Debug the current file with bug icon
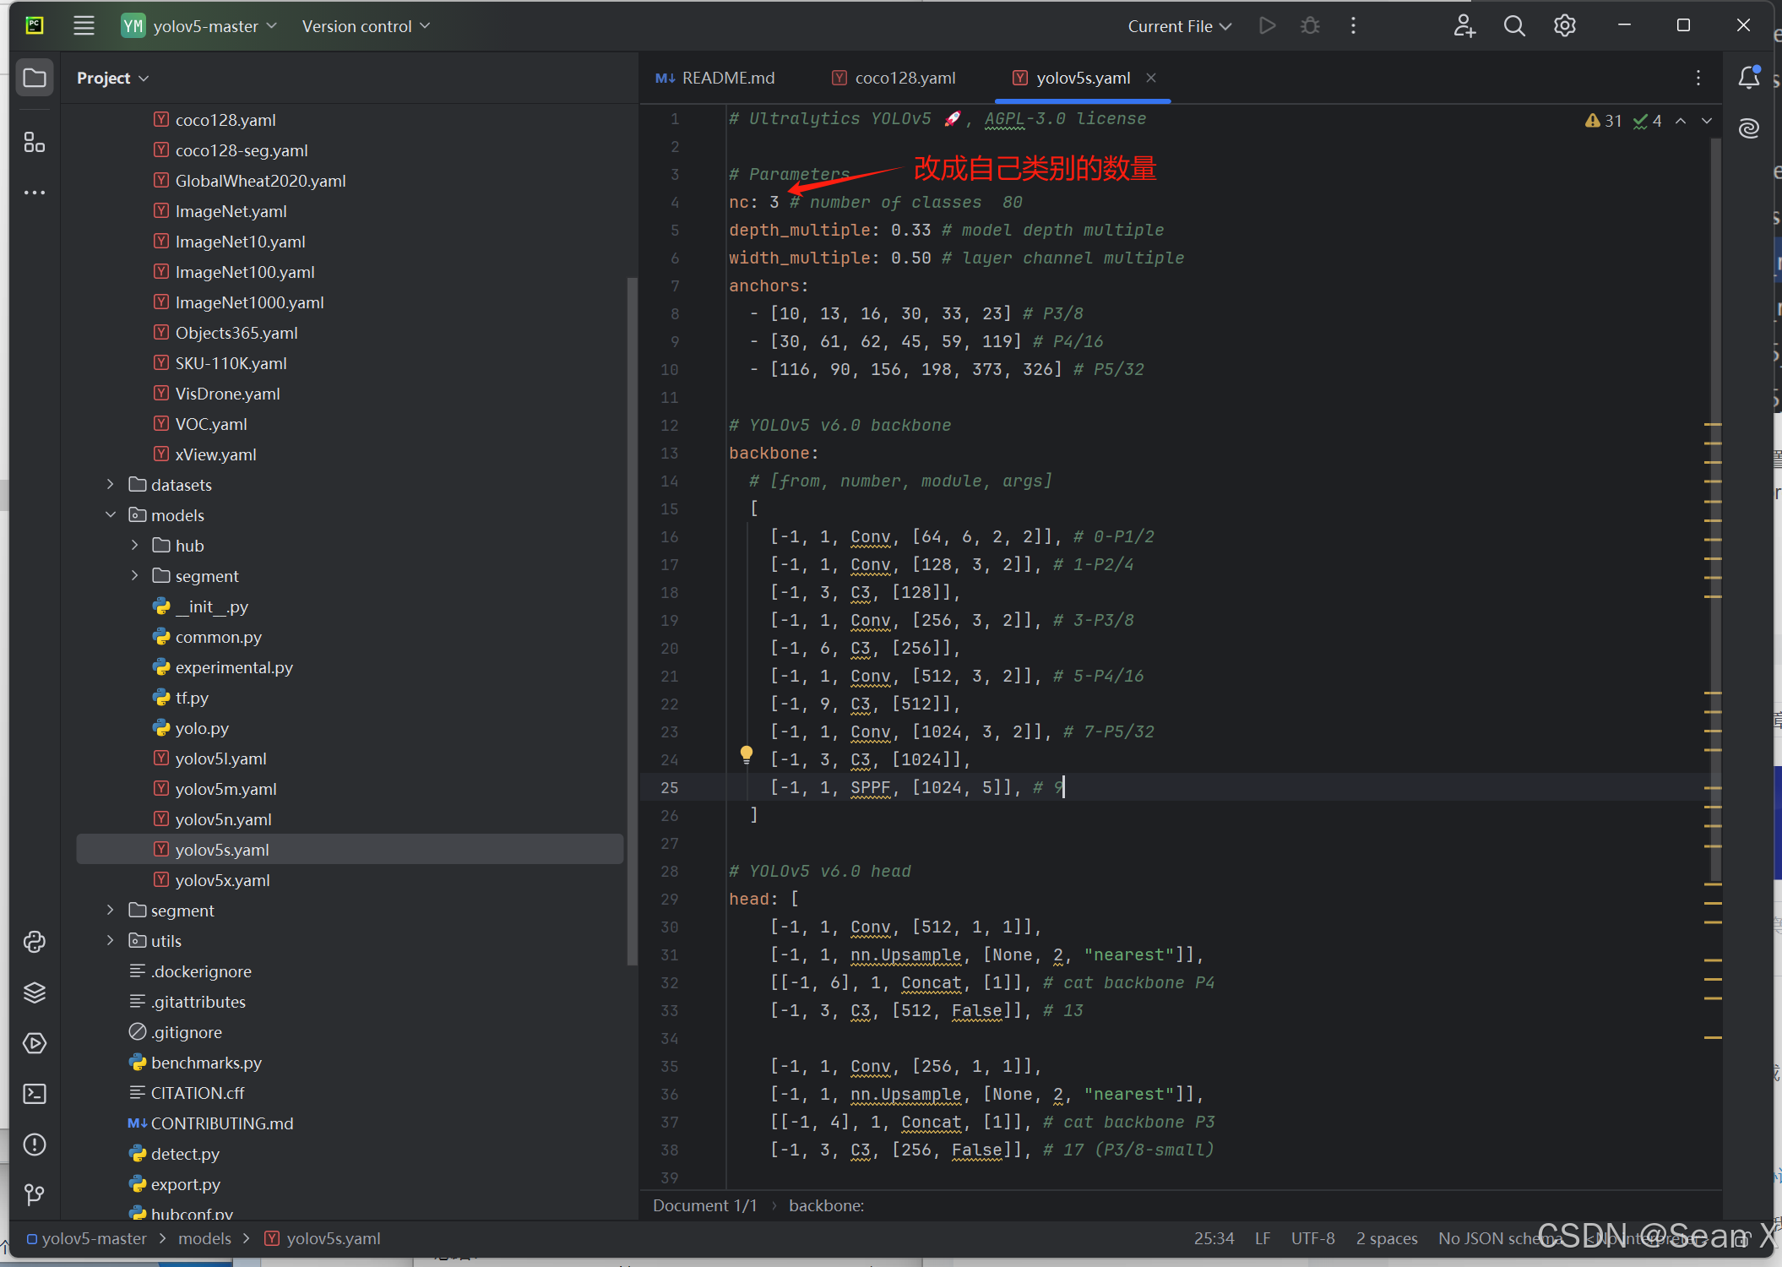This screenshot has width=1782, height=1267. [x=1310, y=26]
